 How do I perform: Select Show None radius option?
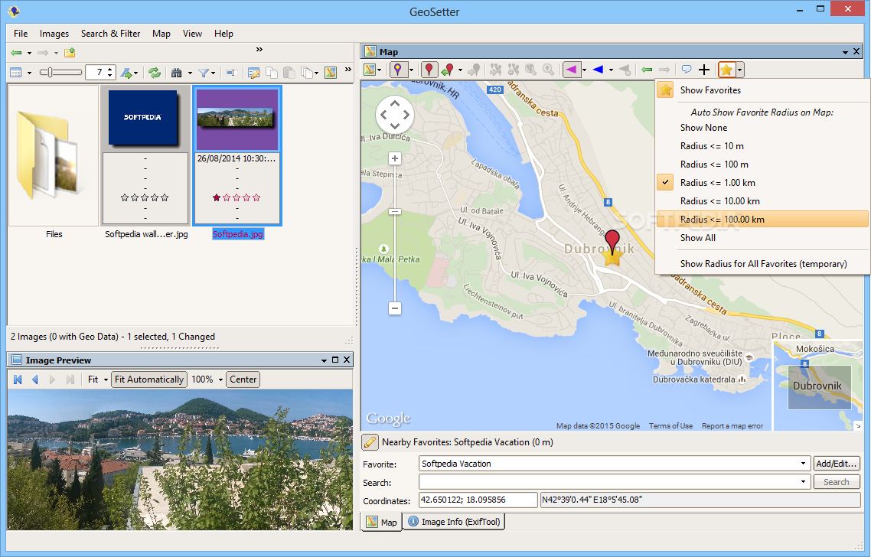coord(762,128)
